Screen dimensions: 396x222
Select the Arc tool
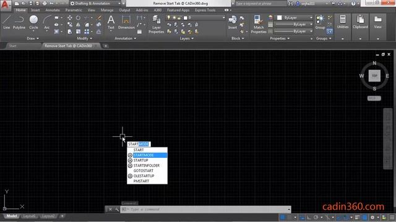(47, 22)
